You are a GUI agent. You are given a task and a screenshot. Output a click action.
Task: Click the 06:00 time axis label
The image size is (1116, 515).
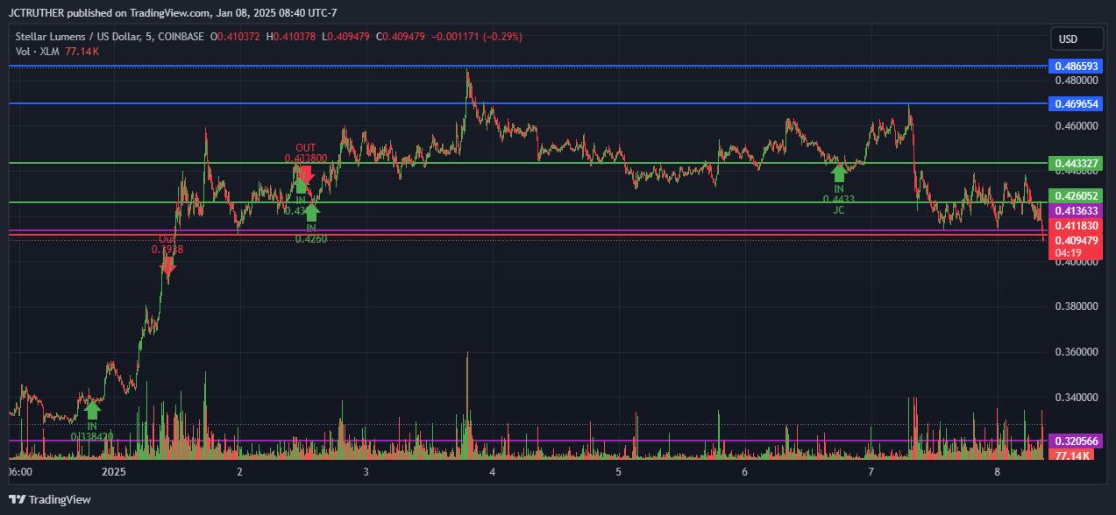20,472
